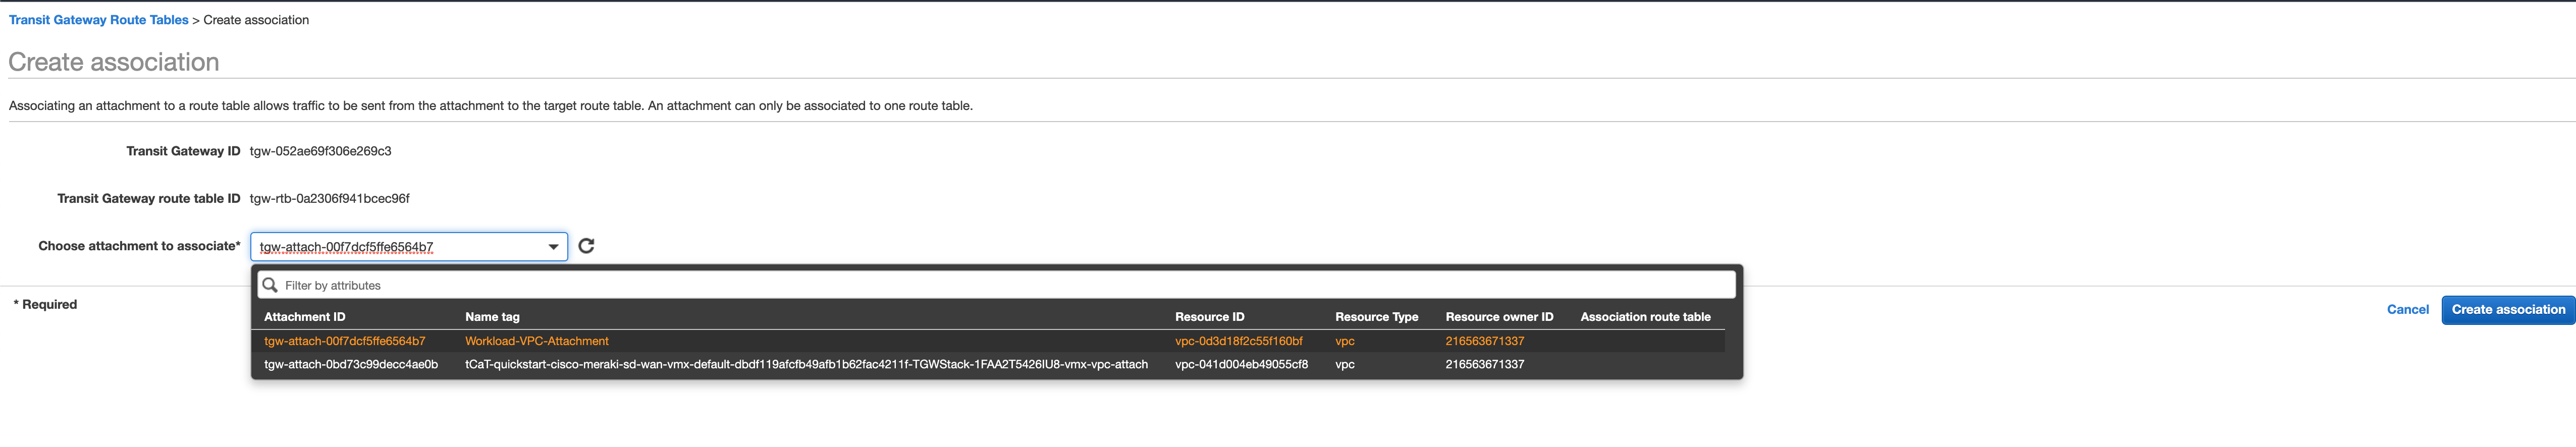Click the Filter by attributes field

pyautogui.click(x=1000, y=285)
